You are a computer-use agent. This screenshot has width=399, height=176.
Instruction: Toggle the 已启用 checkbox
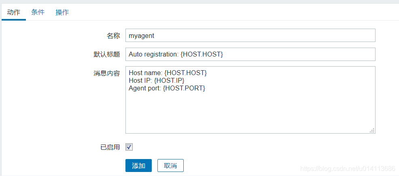pos(129,147)
